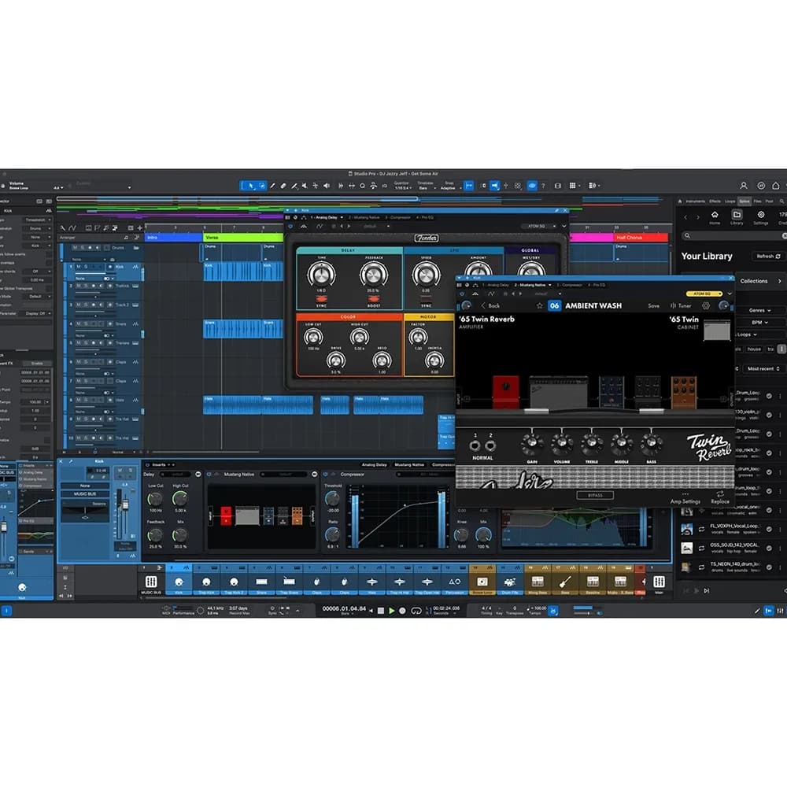Open the user account icon

coord(744,186)
